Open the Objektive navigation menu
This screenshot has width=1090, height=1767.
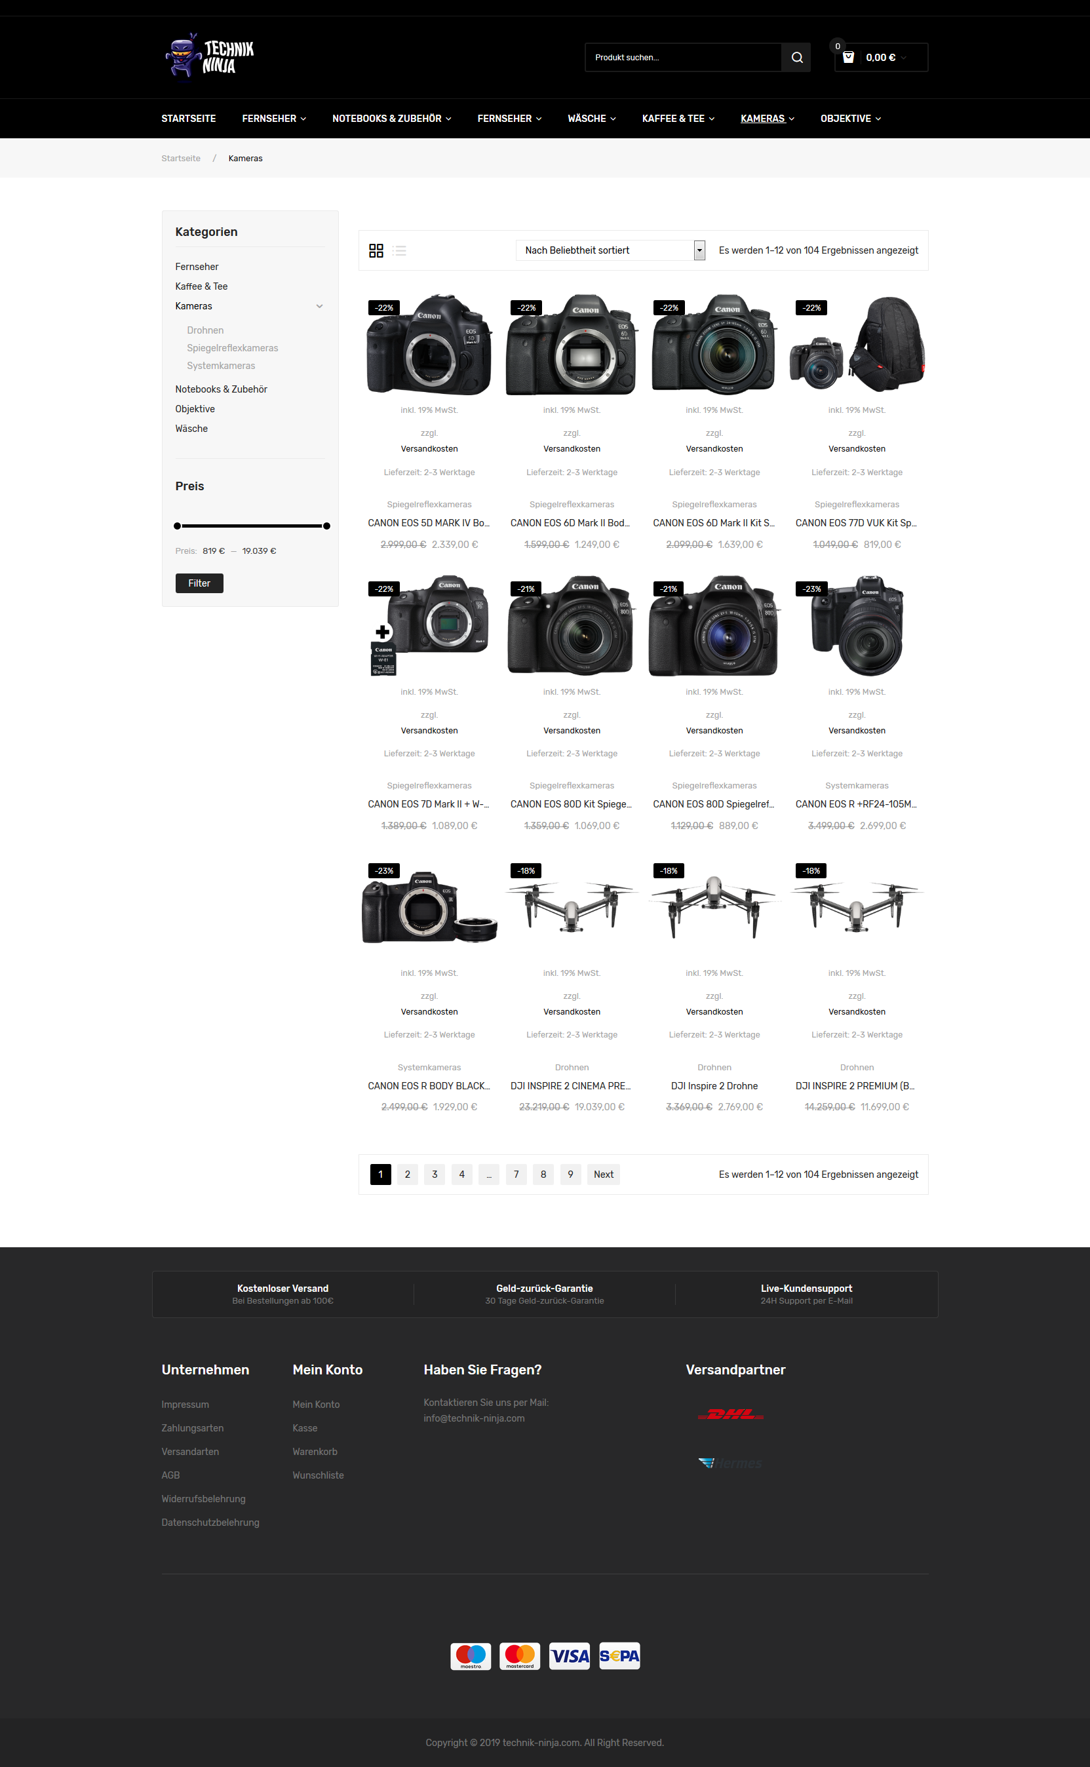click(850, 118)
